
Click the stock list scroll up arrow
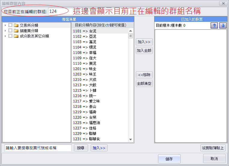[x=130, y=31]
